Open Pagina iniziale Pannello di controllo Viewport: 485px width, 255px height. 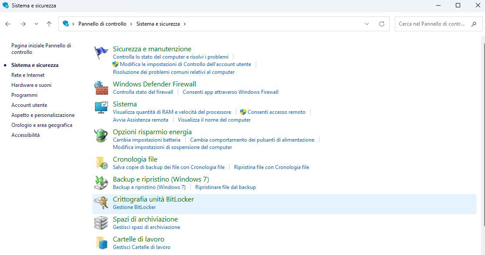[x=41, y=49]
